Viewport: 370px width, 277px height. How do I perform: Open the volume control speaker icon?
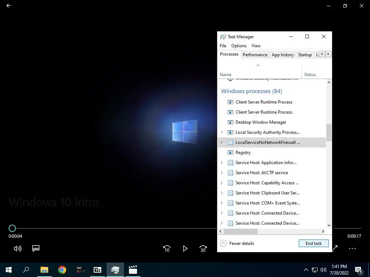click(18, 248)
